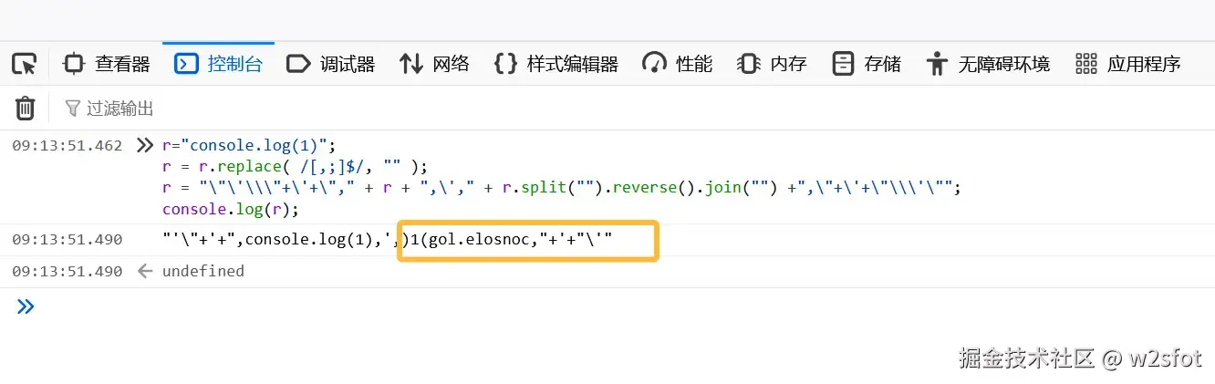Open the 网络 network panel
1215x384 pixels.
click(x=434, y=64)
